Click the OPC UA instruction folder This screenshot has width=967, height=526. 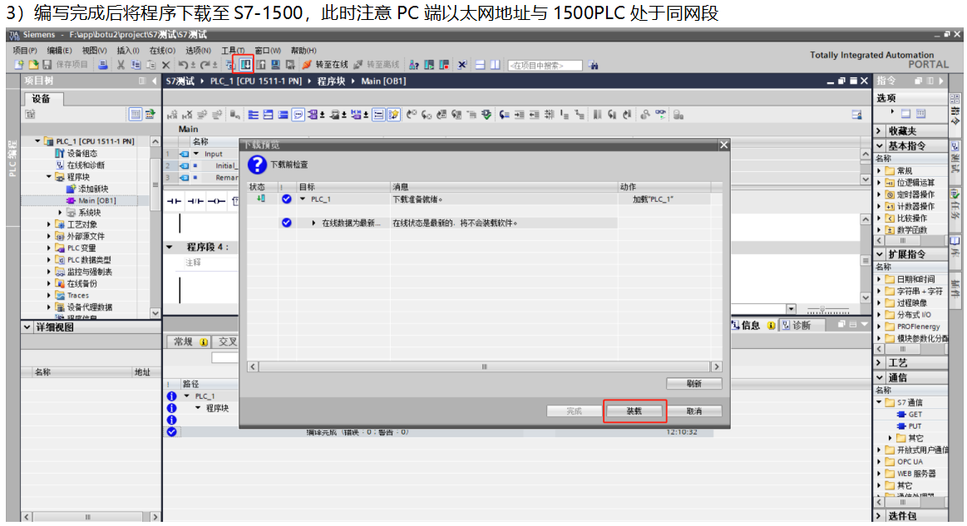point(910,461)
